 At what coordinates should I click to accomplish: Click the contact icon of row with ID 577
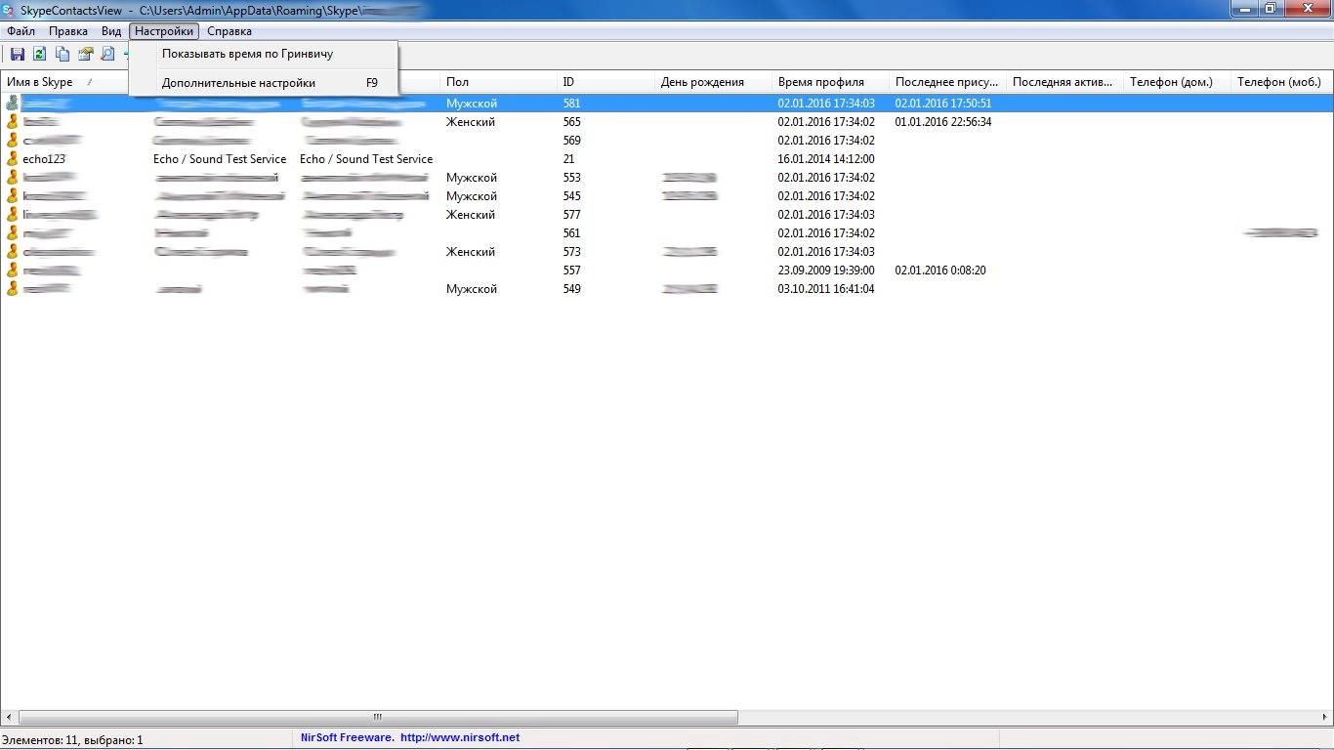coord(12,214)
